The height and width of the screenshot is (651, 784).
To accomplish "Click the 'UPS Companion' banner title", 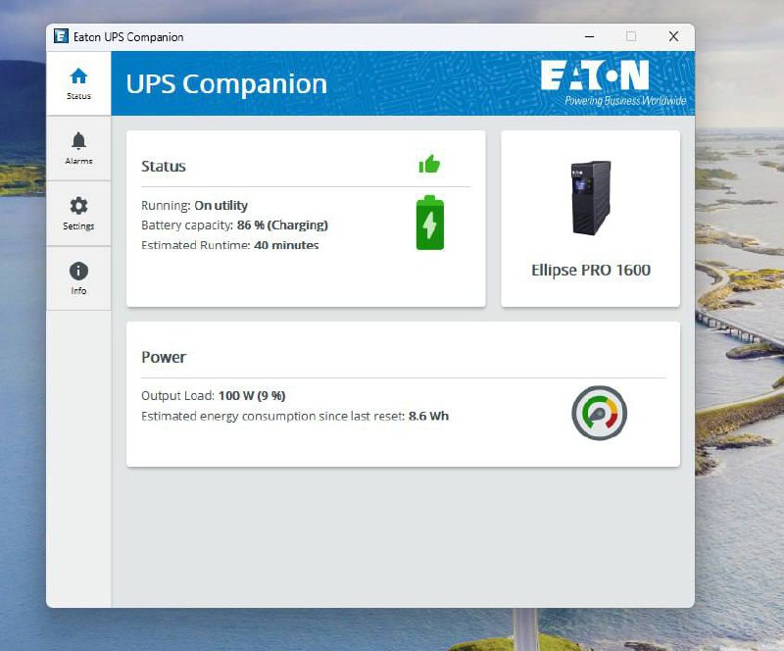I will click(226, 84).
